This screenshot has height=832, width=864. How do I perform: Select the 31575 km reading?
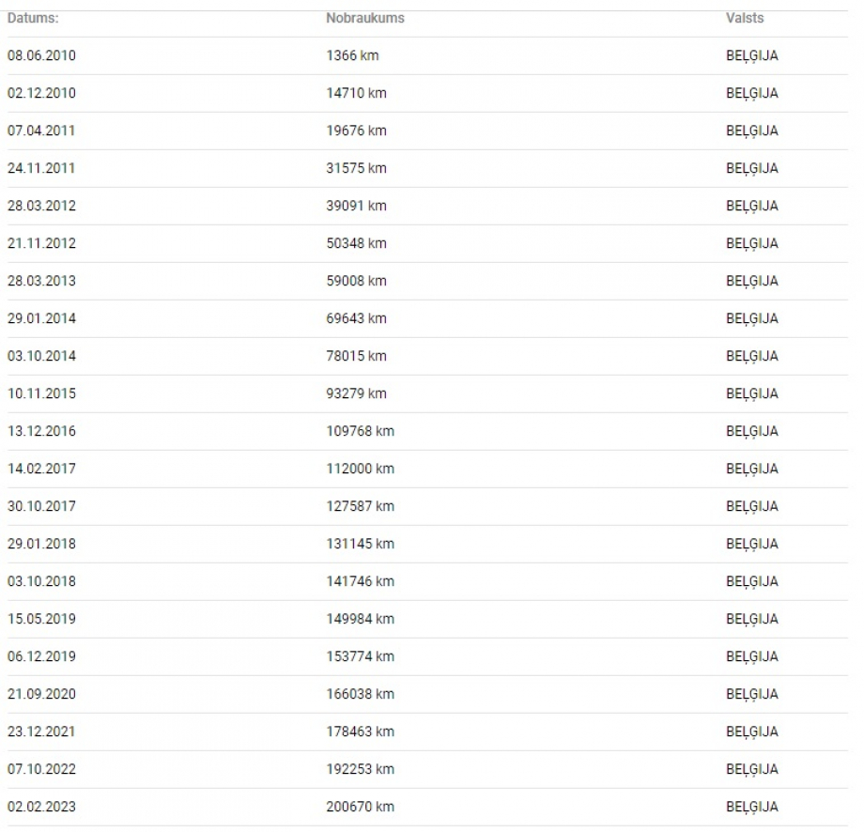tap(356, 168)
